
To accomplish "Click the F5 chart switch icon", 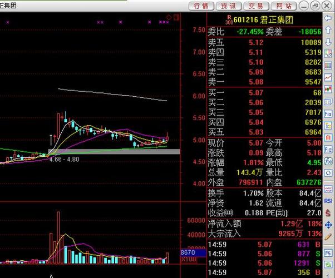I will 328,253.
